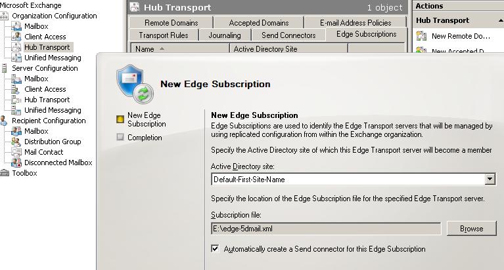Open the Active Directory site dropdown
The image size is (504, 270).
(490, 179)
